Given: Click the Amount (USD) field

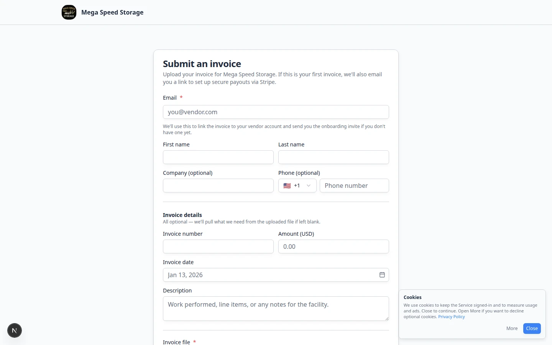Looking at the screenshot, I should (x=333, y=246).
